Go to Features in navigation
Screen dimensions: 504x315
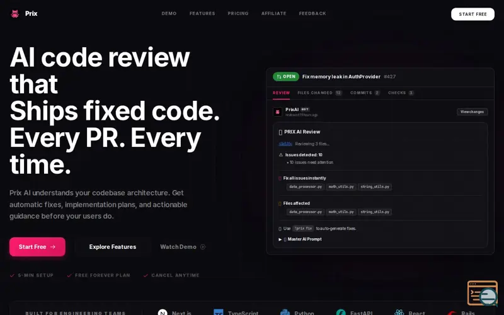click(x=202, y=13)
